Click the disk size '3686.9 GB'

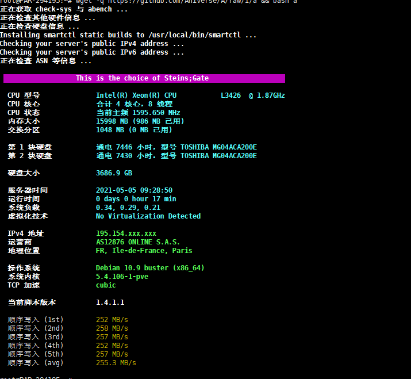point(114,173)
